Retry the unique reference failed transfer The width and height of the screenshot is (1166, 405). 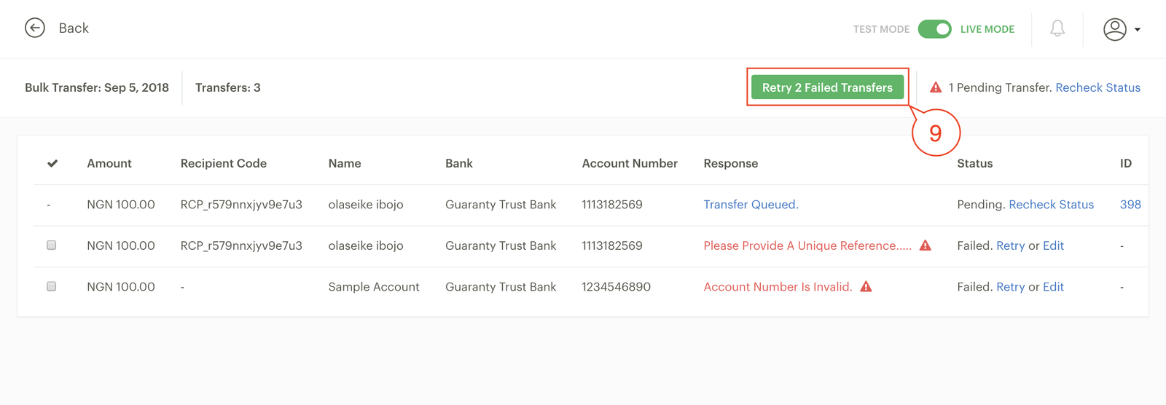[x=1010, y=245]
